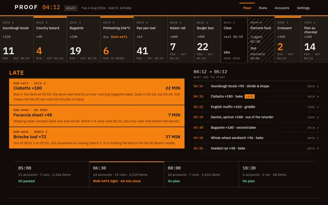Select the 04:50 Whole wheat sandwich row
Viewport: 328px width, 205px height.
256,138
